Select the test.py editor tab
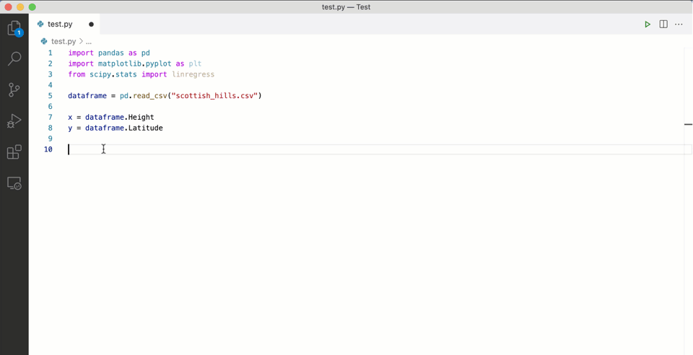Screen dimensions: 693x355 click(x=60, y=25)
